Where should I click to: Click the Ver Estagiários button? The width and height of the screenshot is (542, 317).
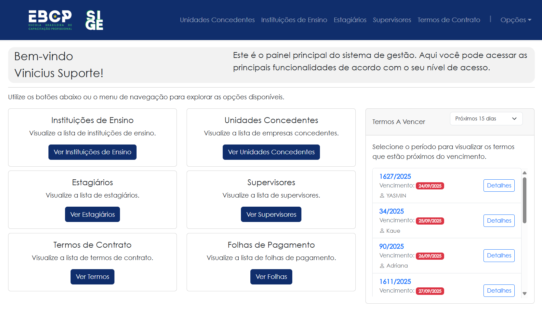(92, 214)
